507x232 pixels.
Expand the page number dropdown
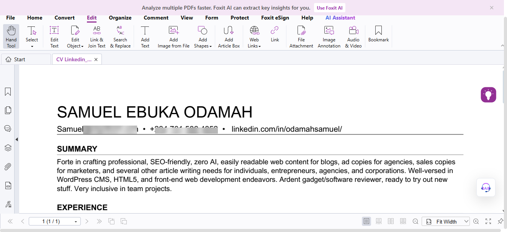coord(76,221)
